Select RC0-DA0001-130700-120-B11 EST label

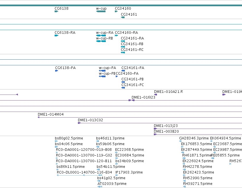[84, 161]
